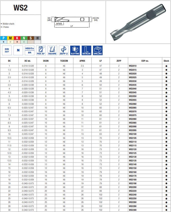Select the N type icon
This screenshot has width=171, height=212.
coord(18,50)
